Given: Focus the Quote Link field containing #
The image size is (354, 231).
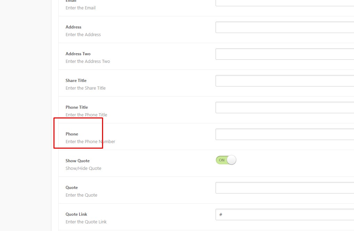Looking at the screenshot, I should pyautogui.click(x=285, y=215).
